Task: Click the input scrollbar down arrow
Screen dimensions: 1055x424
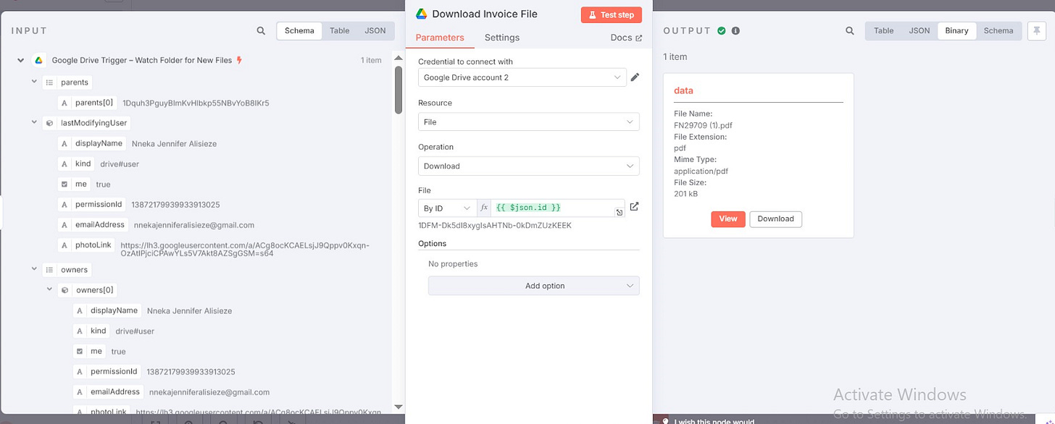Action: tap(399, 407)
